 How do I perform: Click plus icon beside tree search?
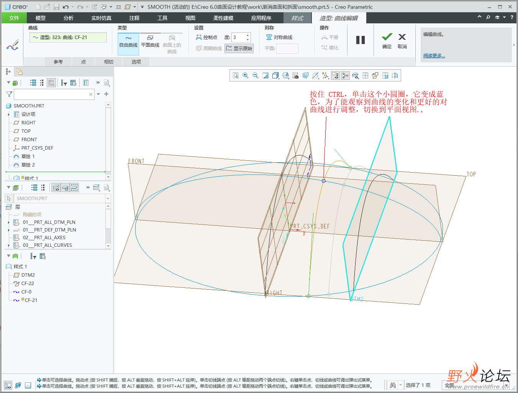tap(106, 94)
